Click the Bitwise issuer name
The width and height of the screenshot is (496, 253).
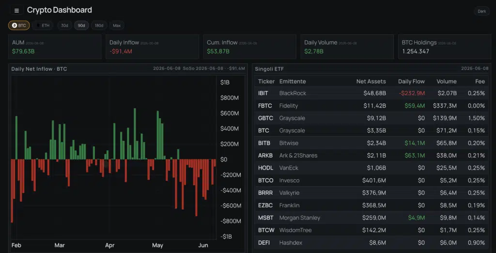click(289, 143)
